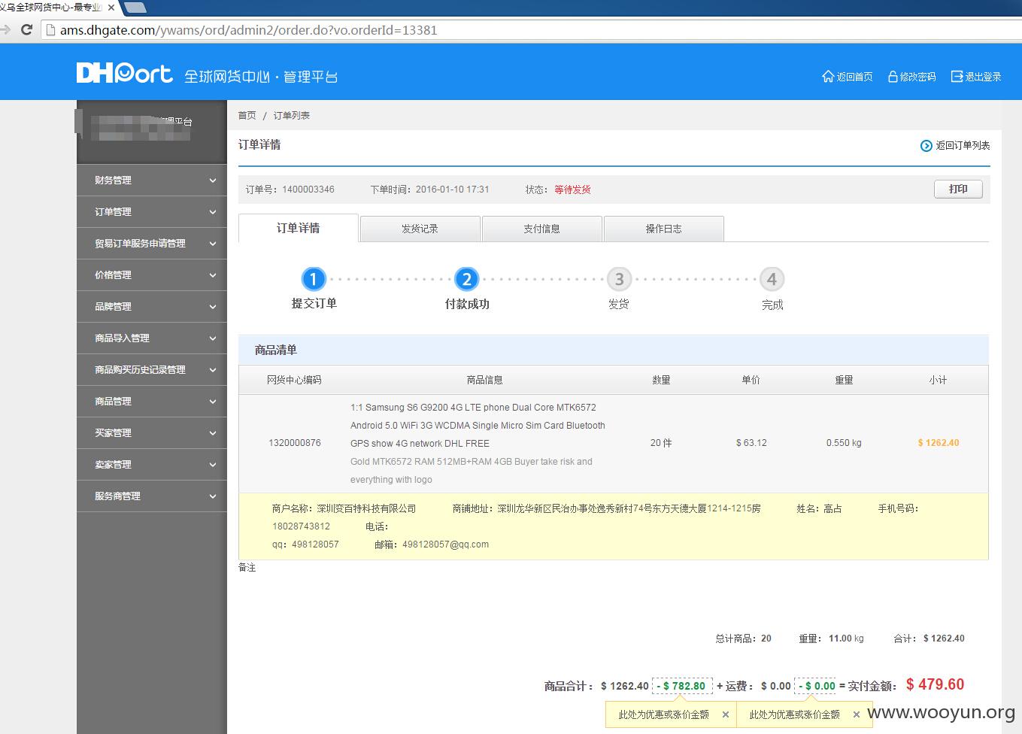
Task: Expand the 财务管理 sidebar menu
Action: pyautogui.click(x=151, y=180)
